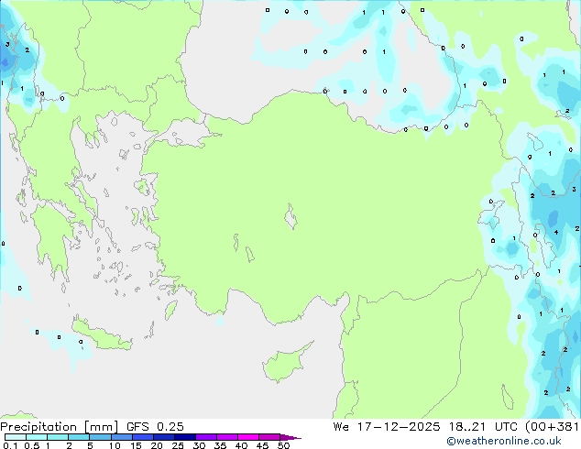
Task: Choose the 25–30 mm navy legend swatch
Action: point(185,437)
